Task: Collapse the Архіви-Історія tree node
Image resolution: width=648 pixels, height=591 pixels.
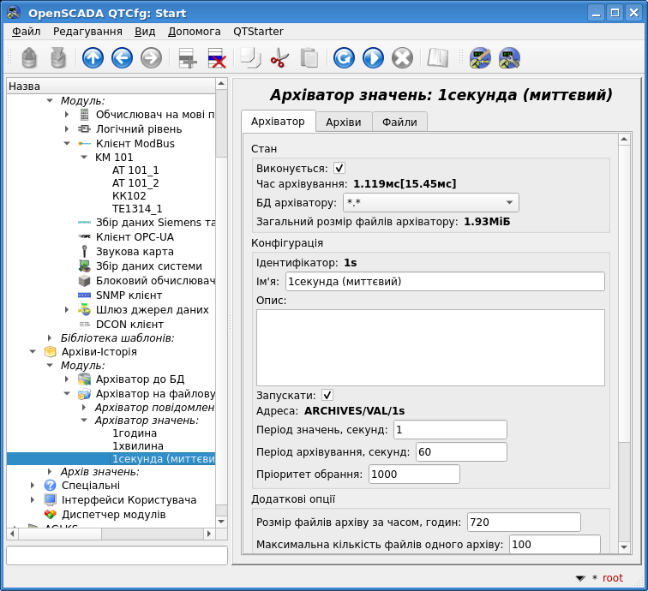Action: [x=33, y=351]
